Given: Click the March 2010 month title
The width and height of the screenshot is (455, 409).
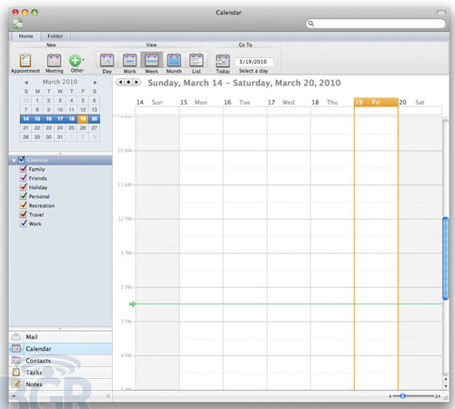Looking at the screenshot, I should click(60, 82).
